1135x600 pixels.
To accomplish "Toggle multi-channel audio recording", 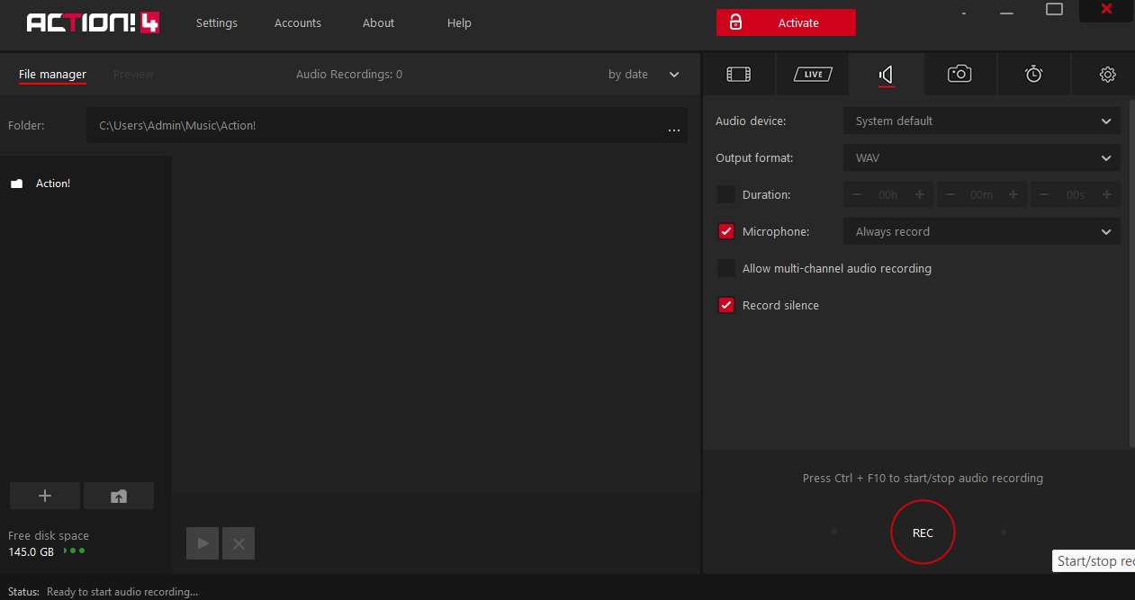I will pyautogui.click(x=726, y=267).
